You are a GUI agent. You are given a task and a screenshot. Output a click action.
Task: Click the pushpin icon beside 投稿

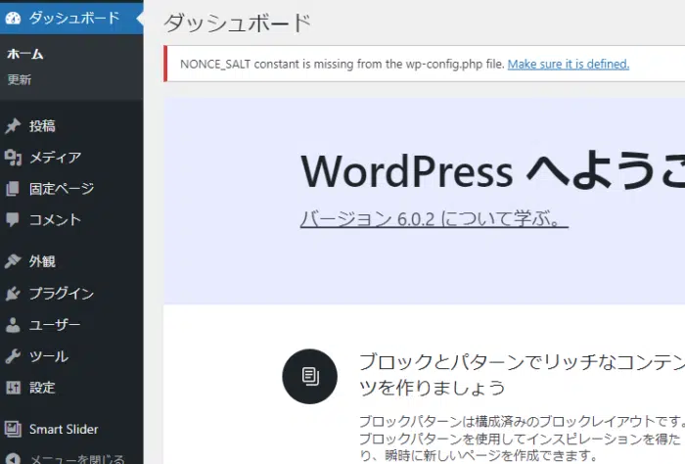[13, 126]
